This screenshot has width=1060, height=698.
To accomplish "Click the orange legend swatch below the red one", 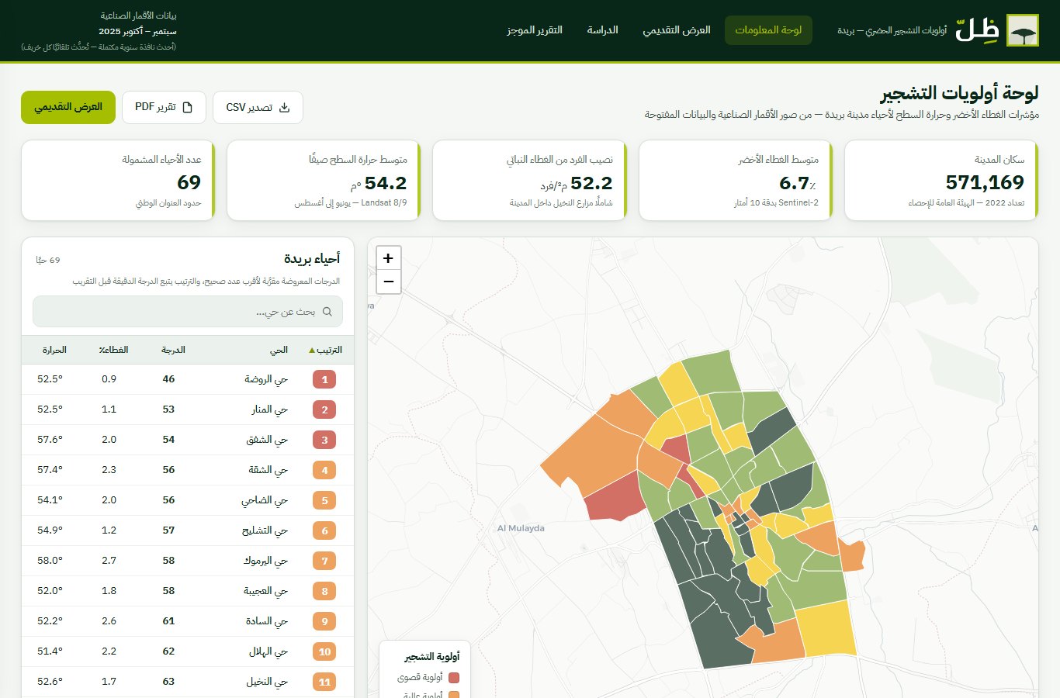I will [x=454, y=695].
